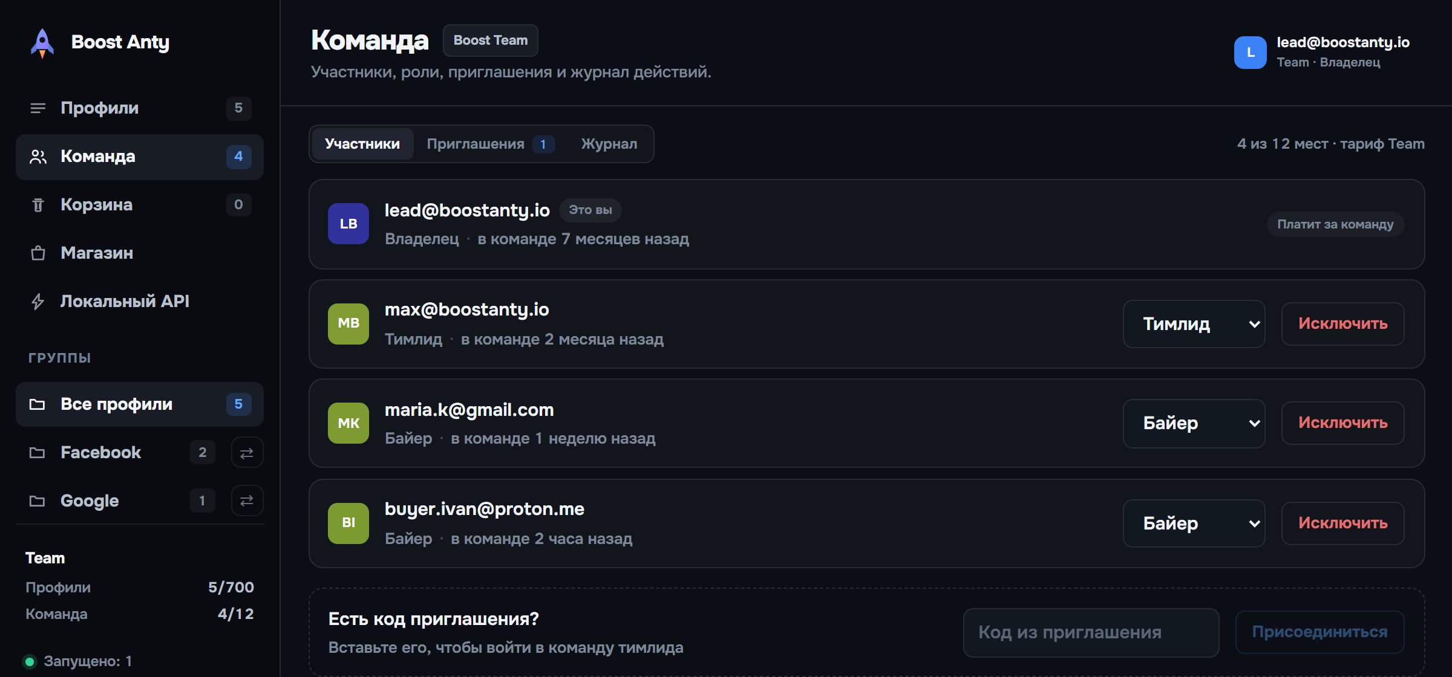Click the Код из приглашения input field

click(1091, 632)
